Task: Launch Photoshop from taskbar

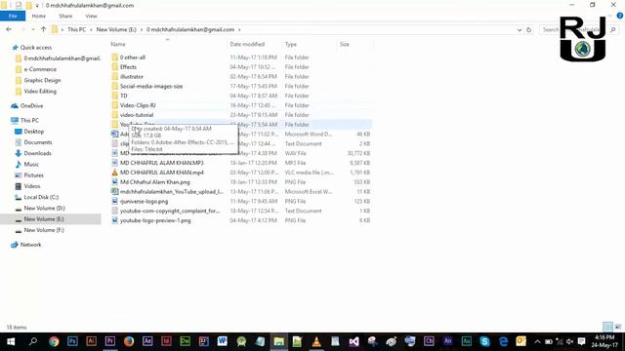Action: [x=72, y=341]
